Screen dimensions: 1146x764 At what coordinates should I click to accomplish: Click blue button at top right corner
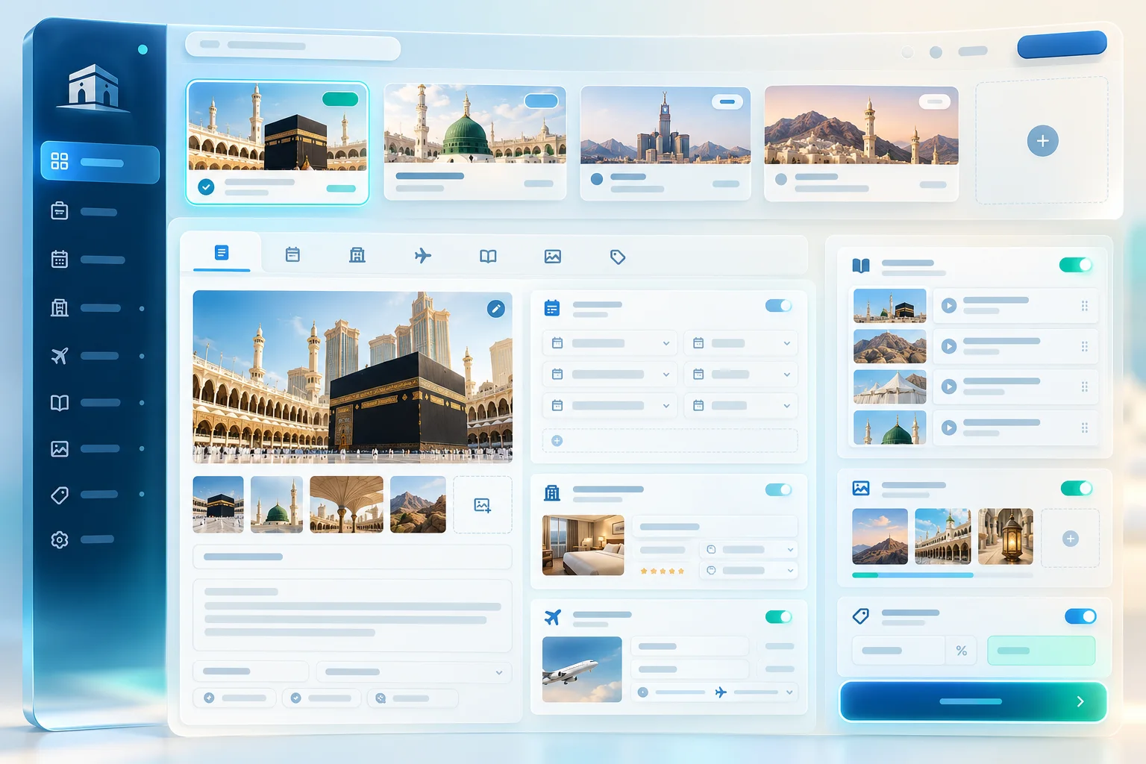tap(1062, 44)
